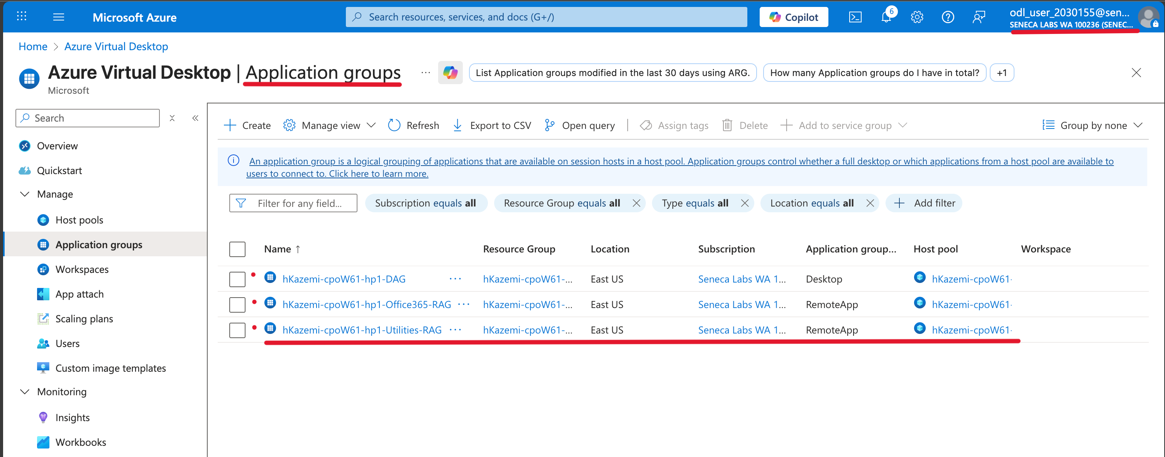Image resolution: width=1165 pixels, height=457 pixels.
Task: Click Azure Virtual Desktop breadcrumb link
Action: pos(116,46)
